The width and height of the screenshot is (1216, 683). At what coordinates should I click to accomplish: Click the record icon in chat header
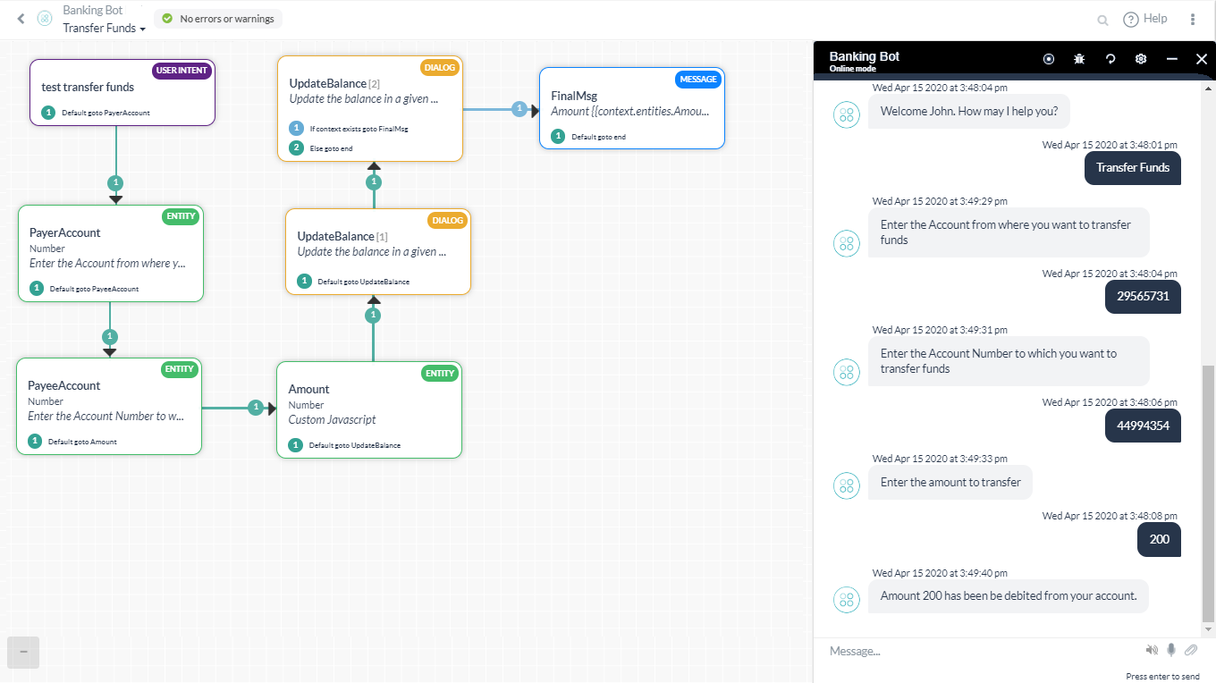coord(1048,58)
